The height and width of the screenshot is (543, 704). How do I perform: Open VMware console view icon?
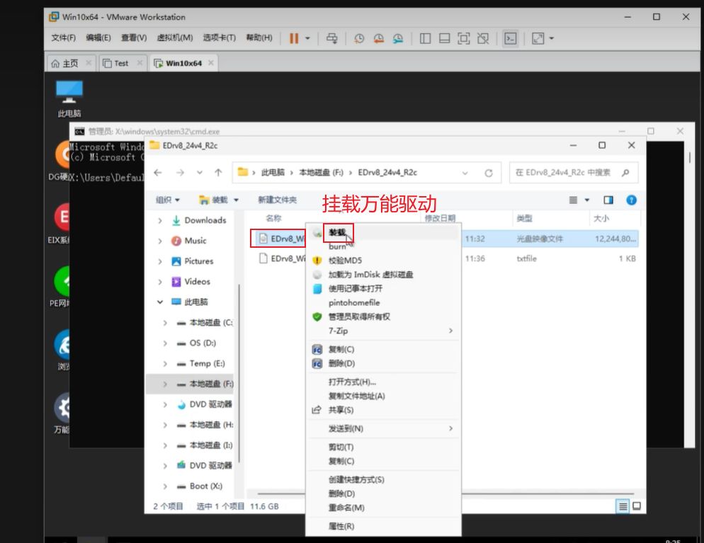510,38
